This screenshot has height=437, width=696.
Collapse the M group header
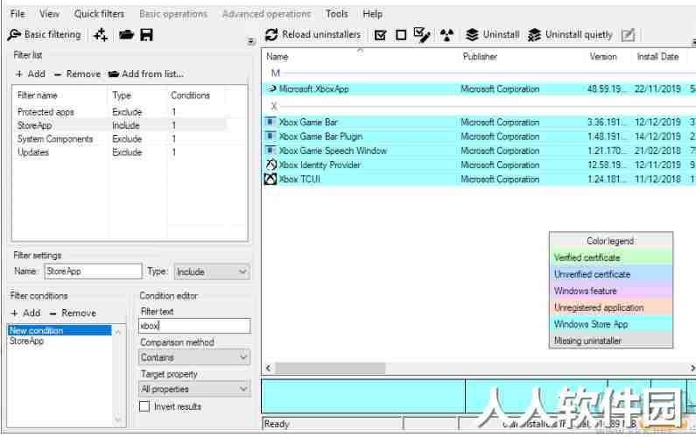point(276,73)
